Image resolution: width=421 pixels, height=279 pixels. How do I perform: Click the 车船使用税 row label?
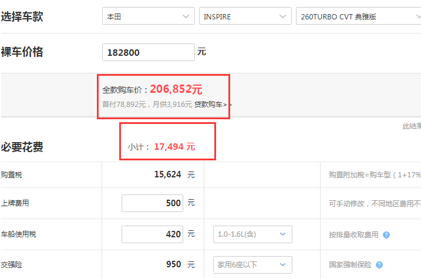tap(18, 234)
